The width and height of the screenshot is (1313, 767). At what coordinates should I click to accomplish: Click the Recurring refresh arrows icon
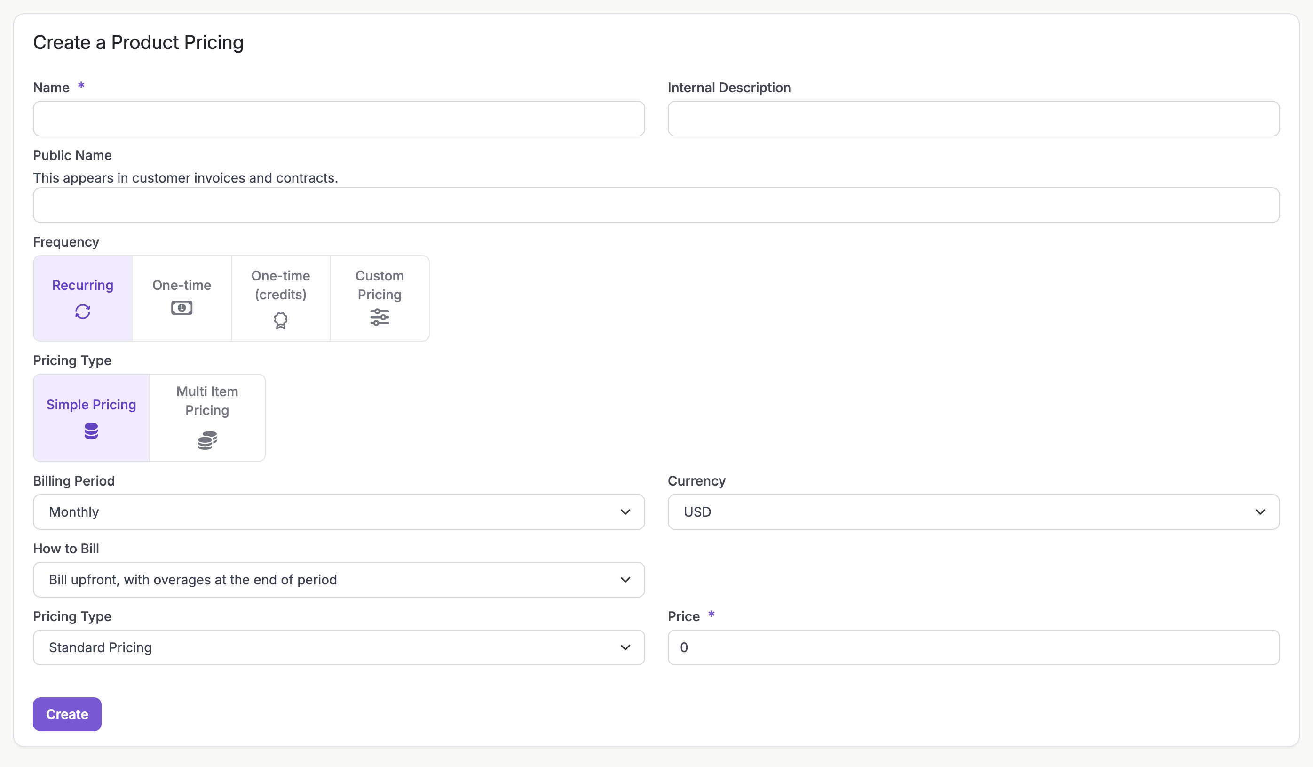pos(82,312)
